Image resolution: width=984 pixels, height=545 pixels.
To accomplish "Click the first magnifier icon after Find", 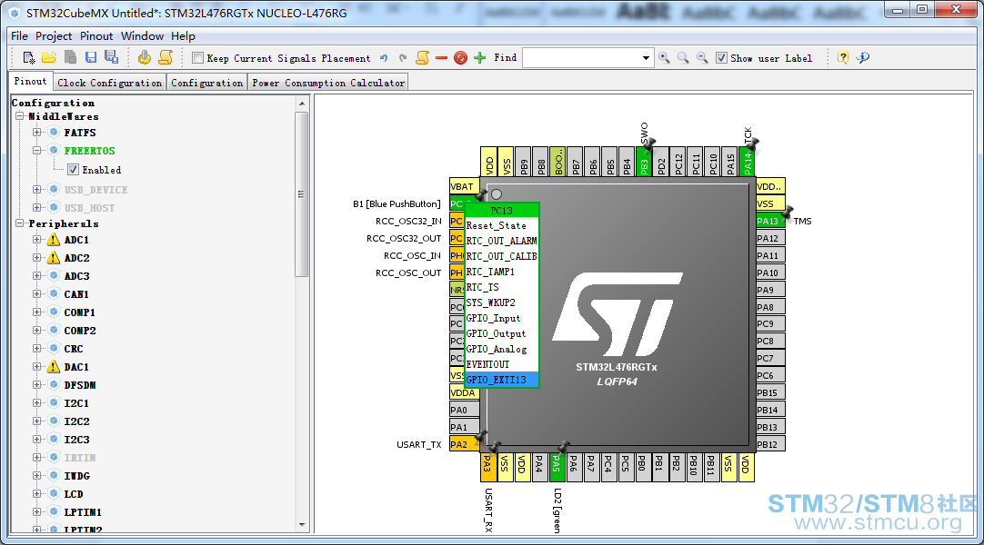I will 664,58.
